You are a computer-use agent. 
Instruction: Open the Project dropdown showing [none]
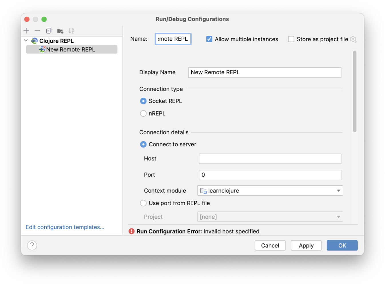[x=270, y=217]
